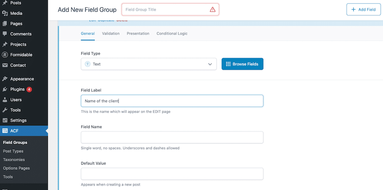This screenshot has height=190, width=383.
Task: Click the Add Field button
Action: point(363,10)
